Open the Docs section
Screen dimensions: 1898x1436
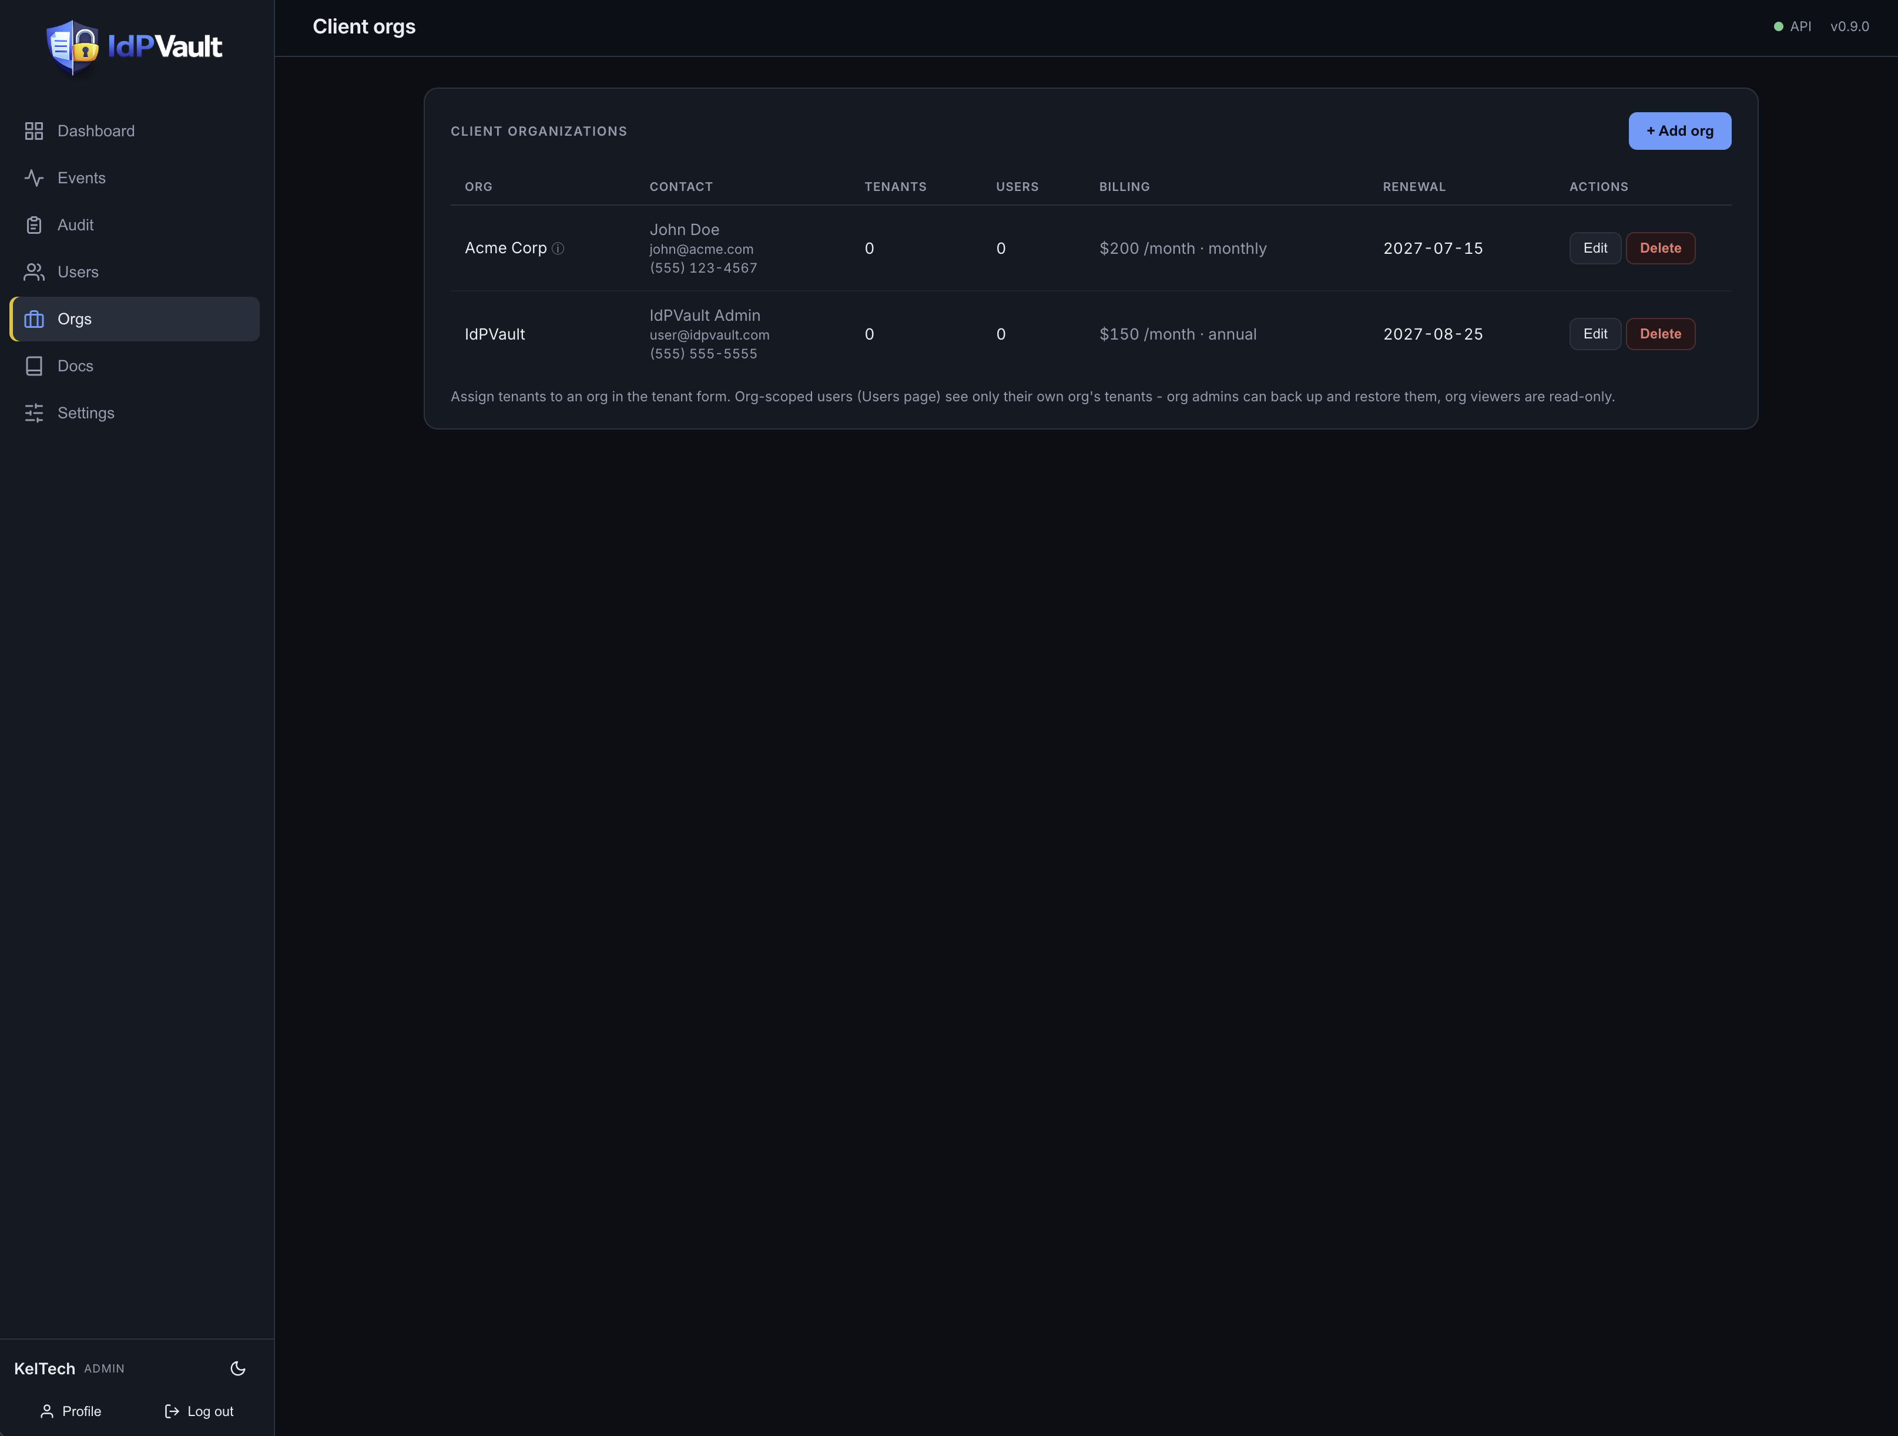coord(135,366)
